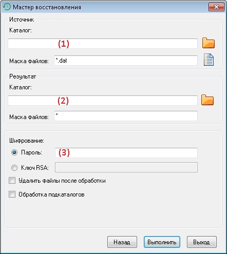The width and height of the screenshot is (227, 254).
Task: Click into the Пароль text field
Action: click(x=126, y=153)
